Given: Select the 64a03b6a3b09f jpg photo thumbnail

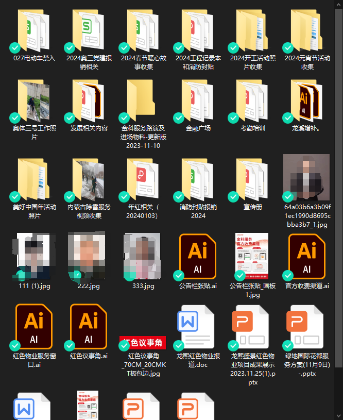Looking at the screenshot, I should coord(307,178).
